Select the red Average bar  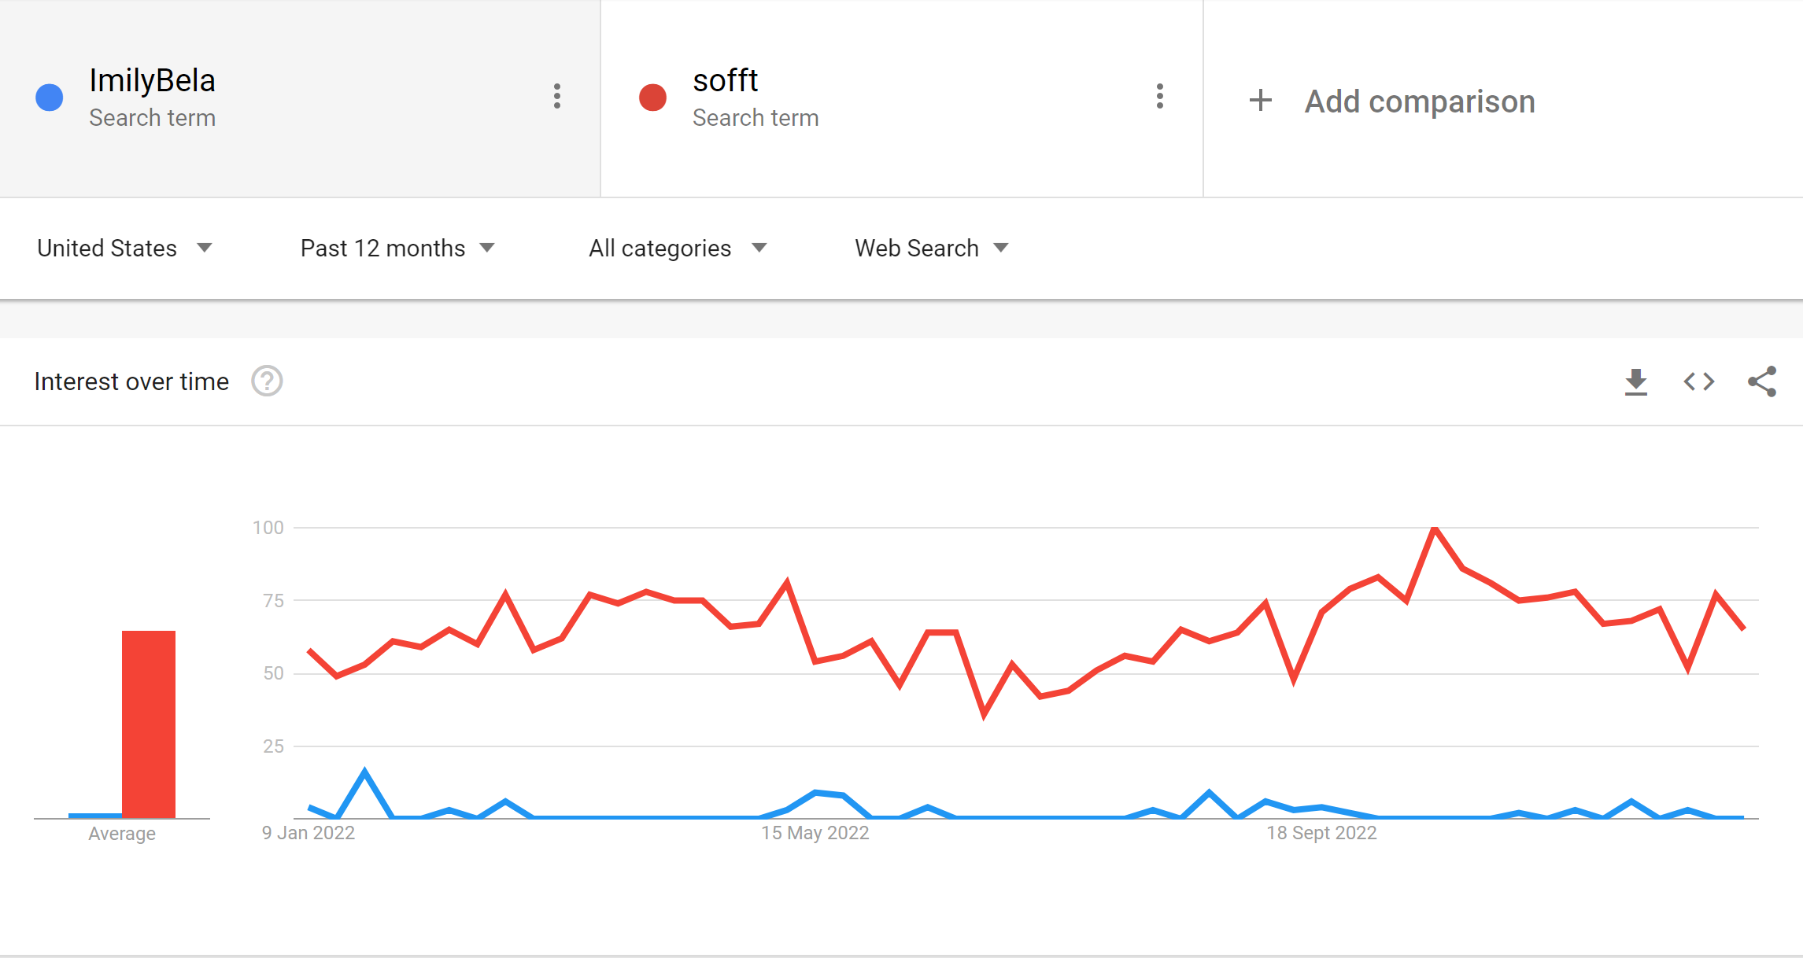tap(149, 724)
